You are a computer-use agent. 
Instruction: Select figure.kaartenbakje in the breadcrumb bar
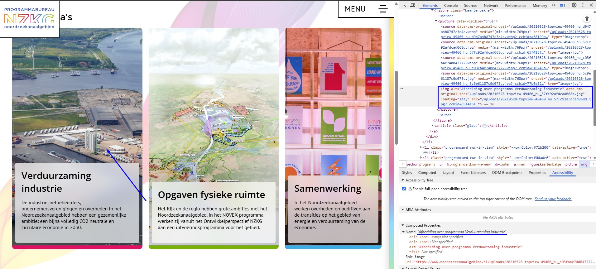545,164
